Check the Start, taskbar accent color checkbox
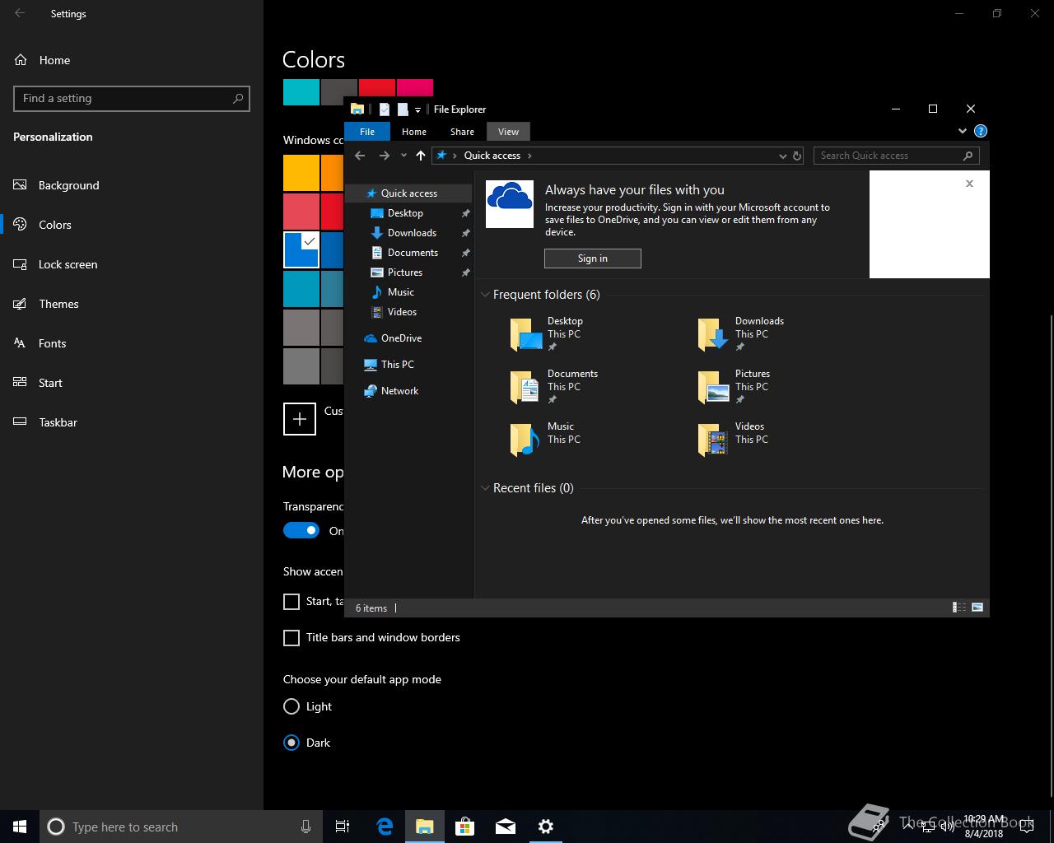This screenshot has height=843, width=1054. tap(291, 602)
